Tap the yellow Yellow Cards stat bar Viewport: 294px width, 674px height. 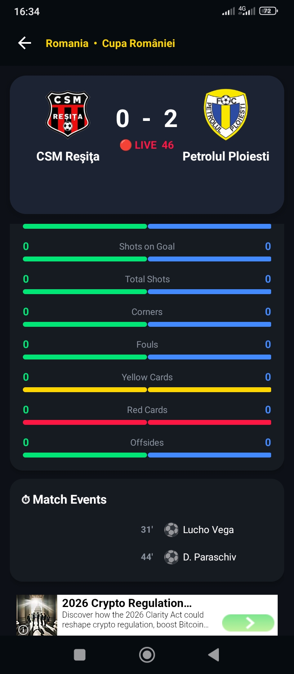tap(147, 390)
